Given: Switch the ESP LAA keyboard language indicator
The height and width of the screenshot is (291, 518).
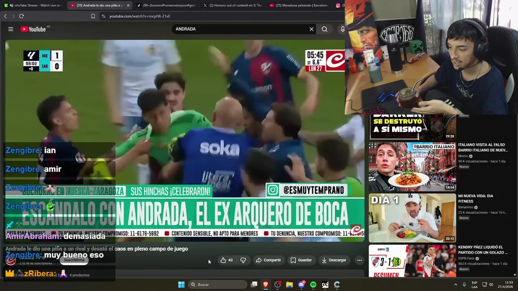Looking at the screenshot, I should (475, 285).
